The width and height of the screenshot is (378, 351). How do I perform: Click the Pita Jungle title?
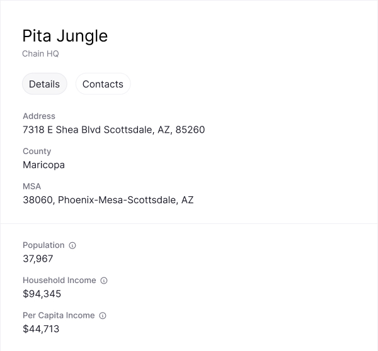coord(65,36)
